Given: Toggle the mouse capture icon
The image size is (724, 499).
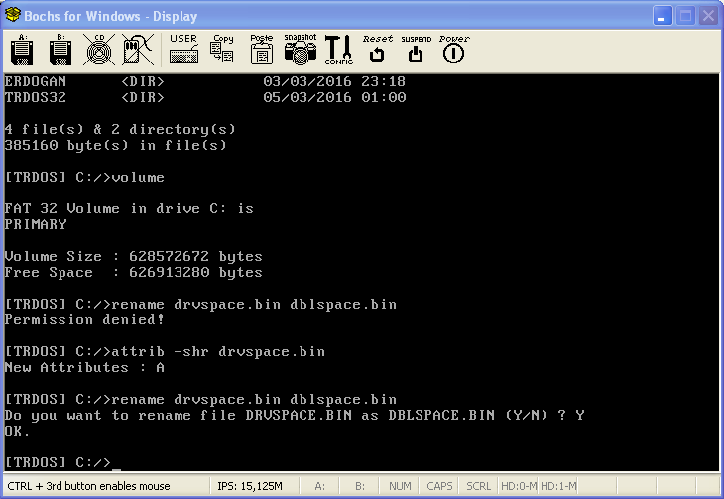Looking at the screenshot, I should [x=138, y=50].
